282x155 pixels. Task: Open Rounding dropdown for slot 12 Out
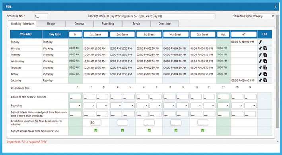[224, 105]
